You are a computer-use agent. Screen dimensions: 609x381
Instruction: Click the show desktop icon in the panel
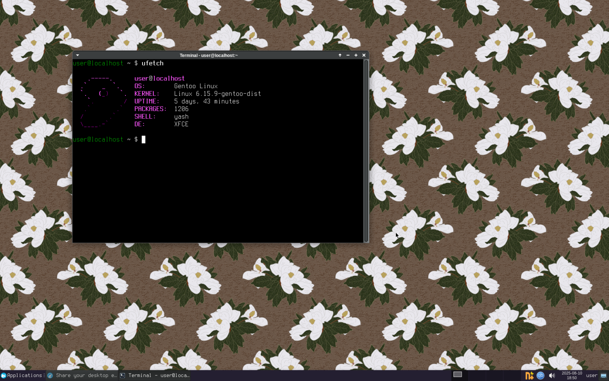(603, 375)
